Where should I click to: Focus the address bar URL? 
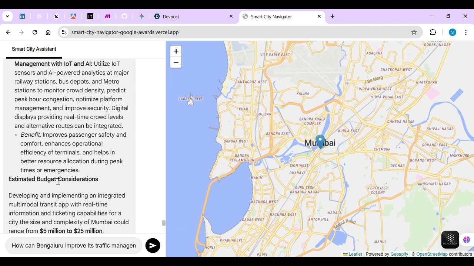click(x=125, y=32)
